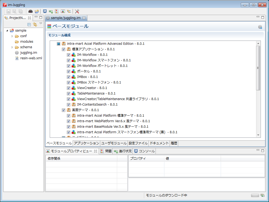Open the コンソール view tab
Image resolution: width=269 pixels, height=202 pixels.
click(145, 151)
